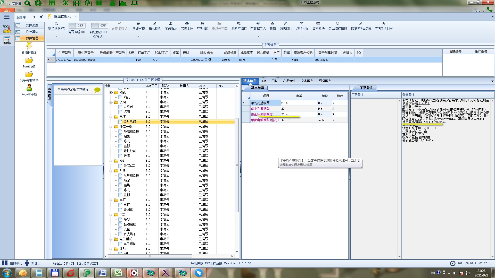Open dropdown arrow under 型号查询
This screenshot has height=278, width=495.
click(56, 36)
